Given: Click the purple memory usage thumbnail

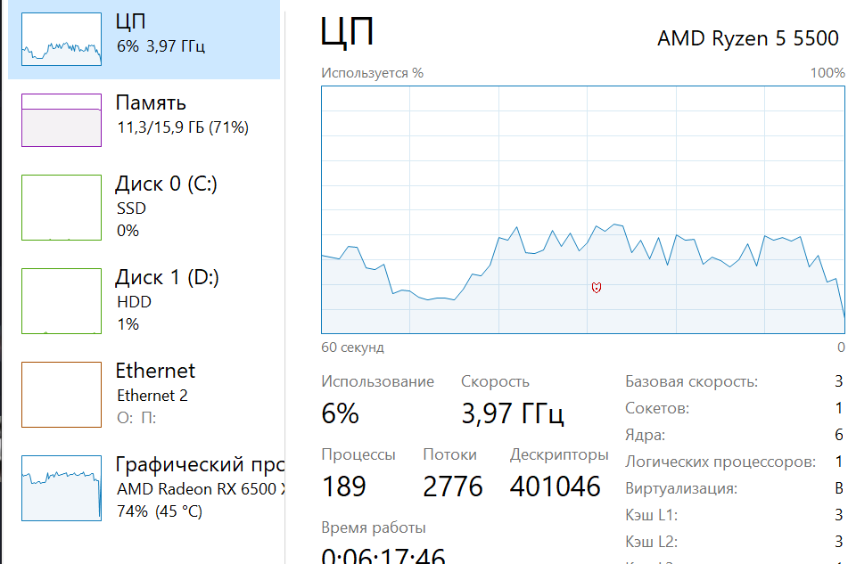Looking at the screenshot, I should 62,120.
